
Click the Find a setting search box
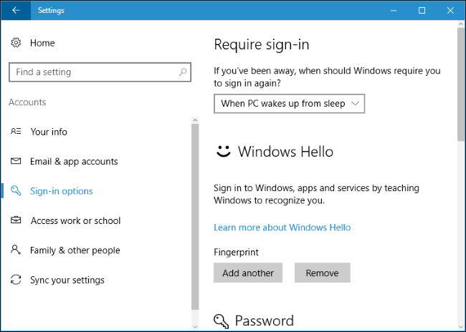click(100, 72)
